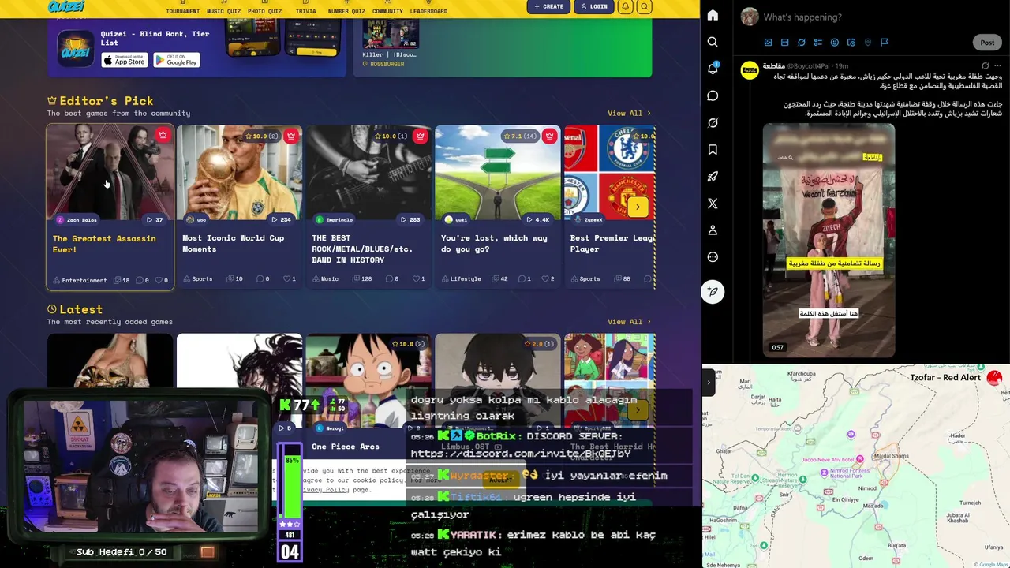
Task: Open the rocket icon in X sidebar
Action: (x=713, y=176)
